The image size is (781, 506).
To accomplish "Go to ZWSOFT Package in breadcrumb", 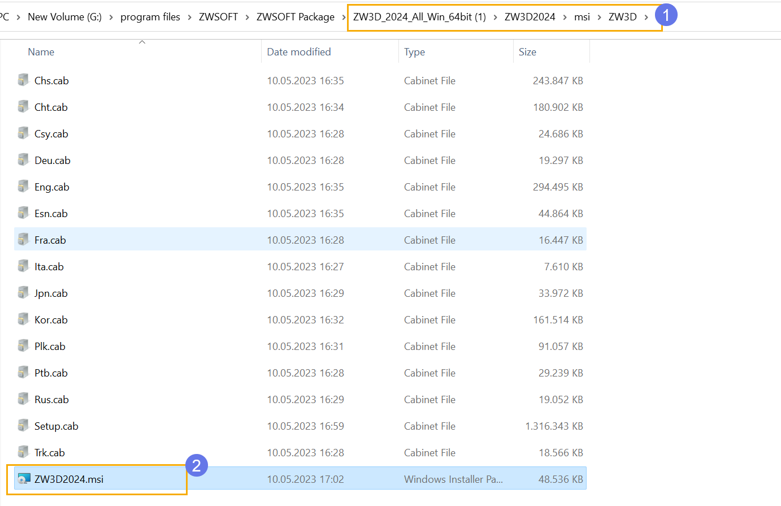I will pos(296,17).
